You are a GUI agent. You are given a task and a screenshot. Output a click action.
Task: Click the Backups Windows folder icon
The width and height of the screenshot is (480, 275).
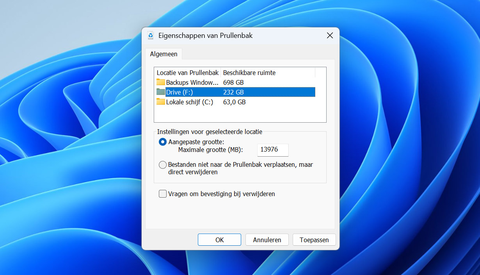(161, 82)
